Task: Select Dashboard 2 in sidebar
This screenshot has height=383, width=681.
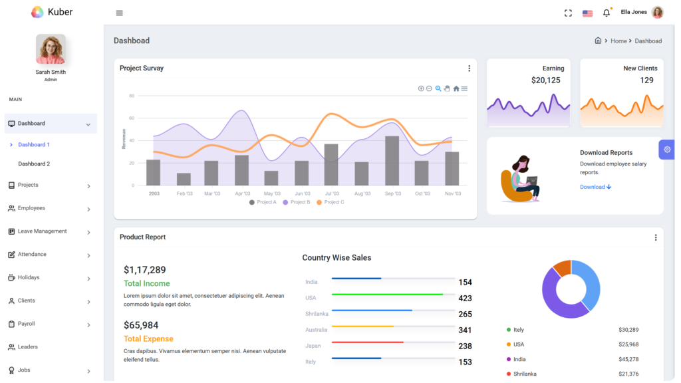Action: 34,164
